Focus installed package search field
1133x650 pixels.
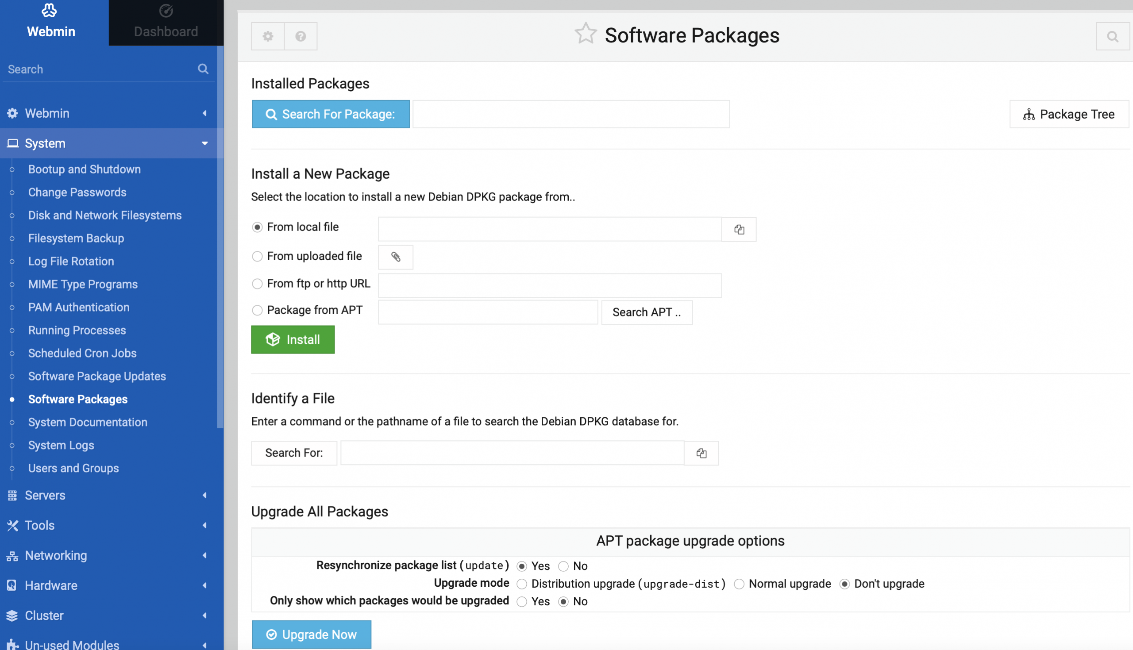coord(571,114)
